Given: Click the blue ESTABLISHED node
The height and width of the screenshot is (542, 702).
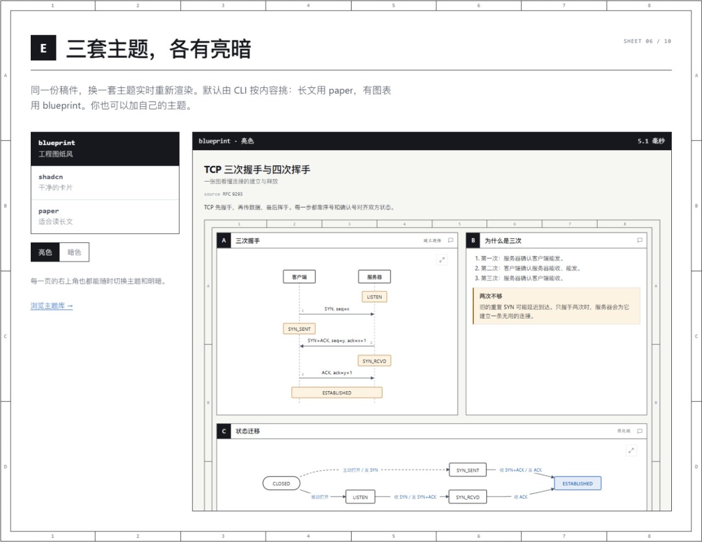Looking at the screenshot, I should coord(578,483).
